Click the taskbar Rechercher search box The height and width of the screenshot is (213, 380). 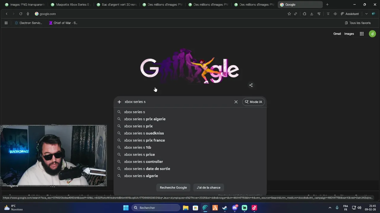click(x=156, y=208)
